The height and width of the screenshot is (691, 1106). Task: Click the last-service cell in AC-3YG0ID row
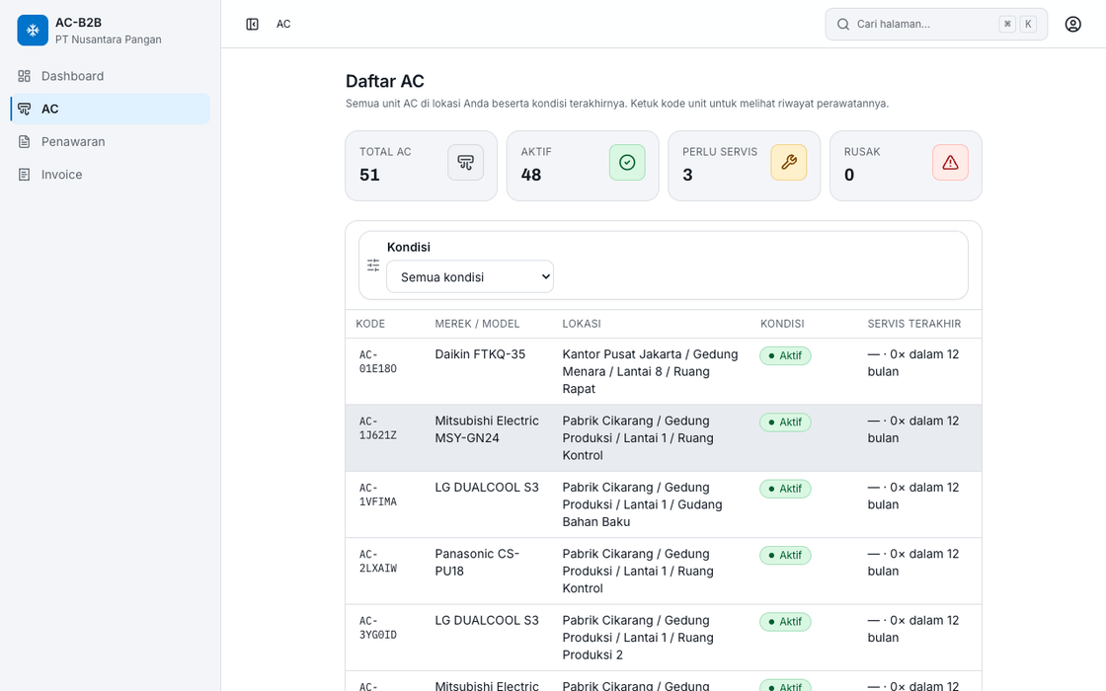pos(913,629)
